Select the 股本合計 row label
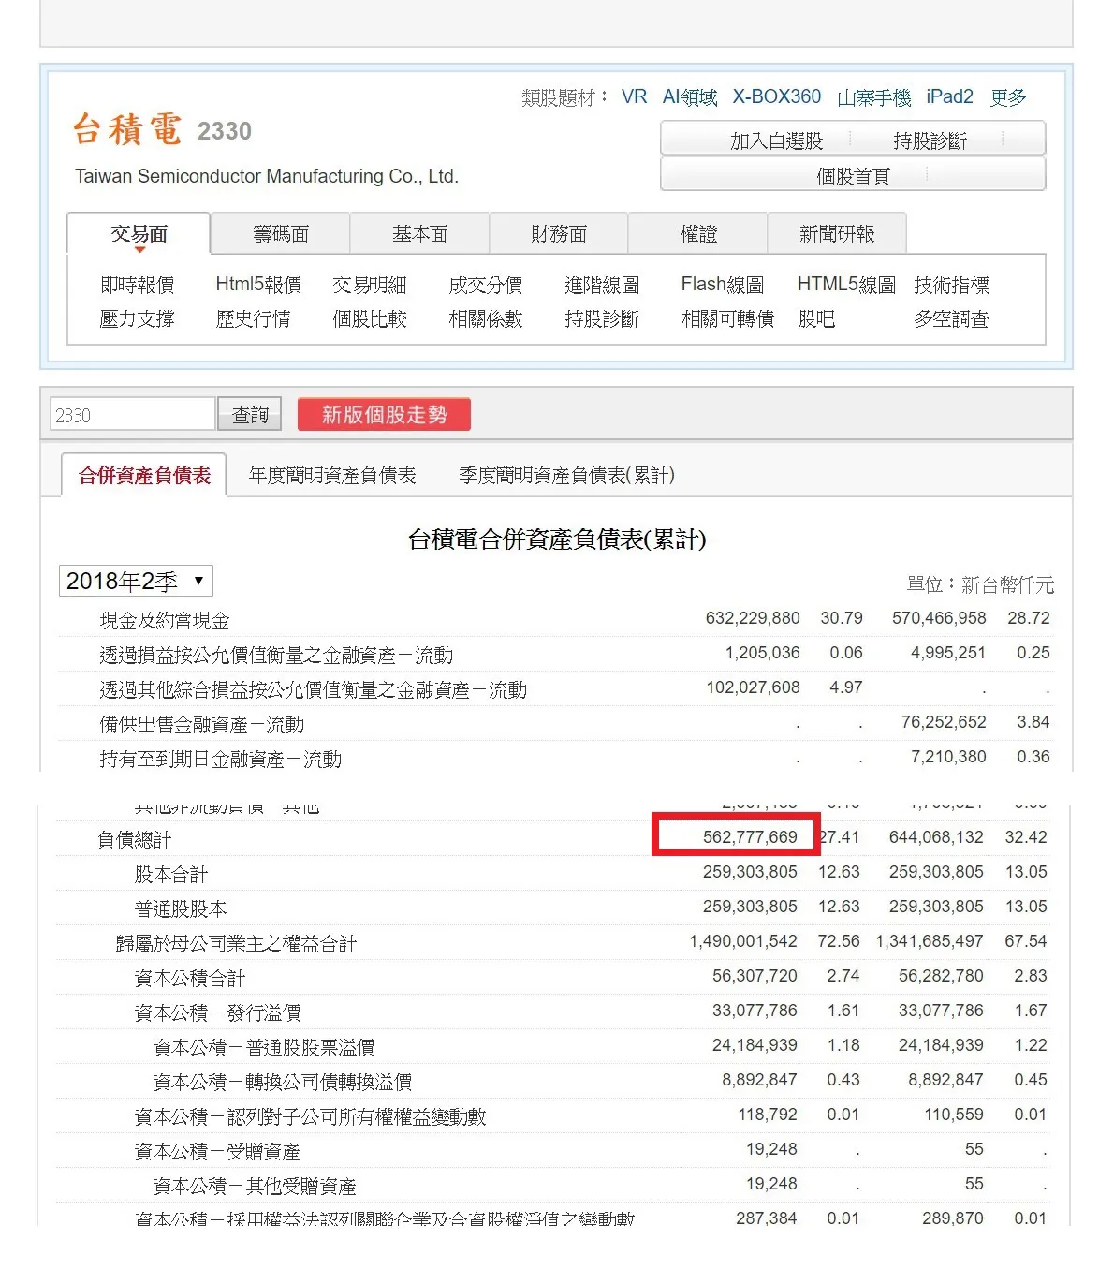Screen dimensions: 1099x1270 pyautogui.click(x=171, y=874)
